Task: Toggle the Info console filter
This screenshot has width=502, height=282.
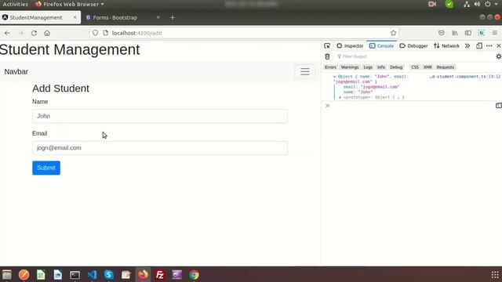Action: coord(381,67)
